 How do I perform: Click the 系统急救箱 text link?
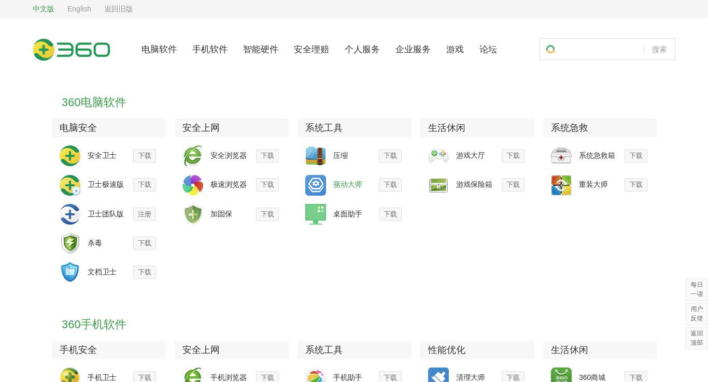[597, 156]
